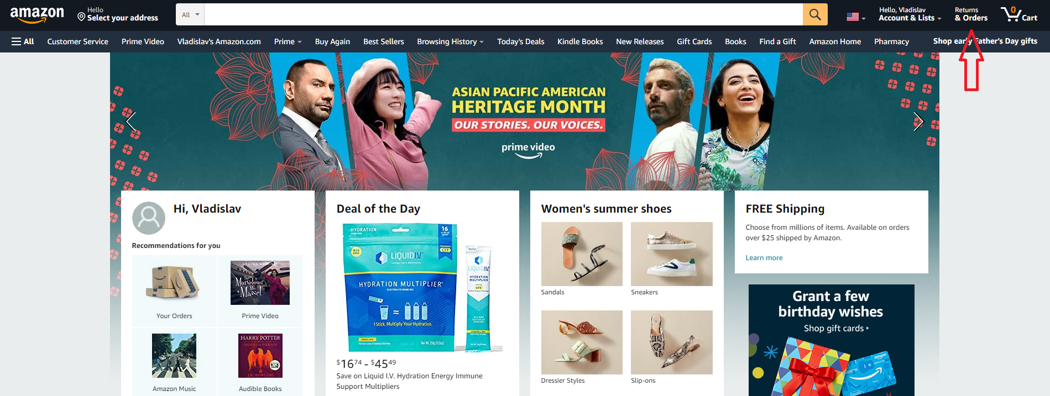
Task: Click inside the Amazon search field
Action: coord(503,14)
